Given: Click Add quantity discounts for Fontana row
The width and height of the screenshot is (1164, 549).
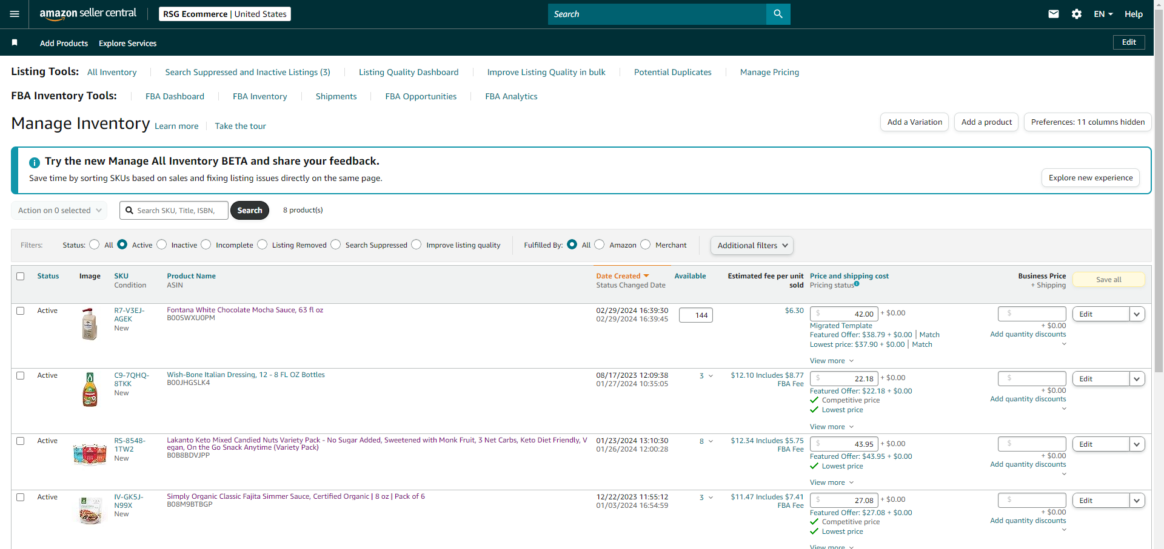Looking at the screenshot, I should (1028, 334).
